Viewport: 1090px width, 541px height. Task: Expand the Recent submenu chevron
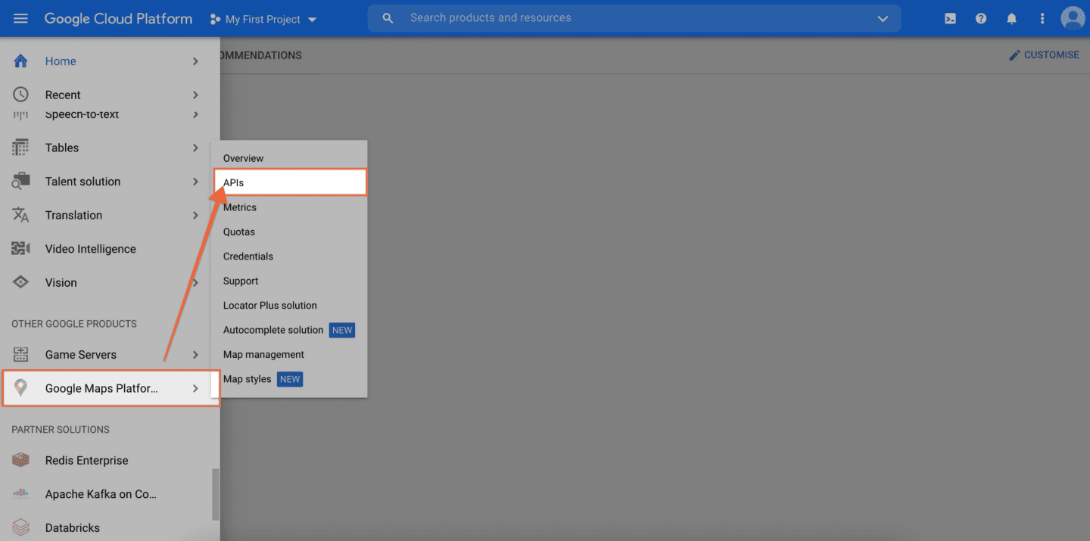(195, 95)
